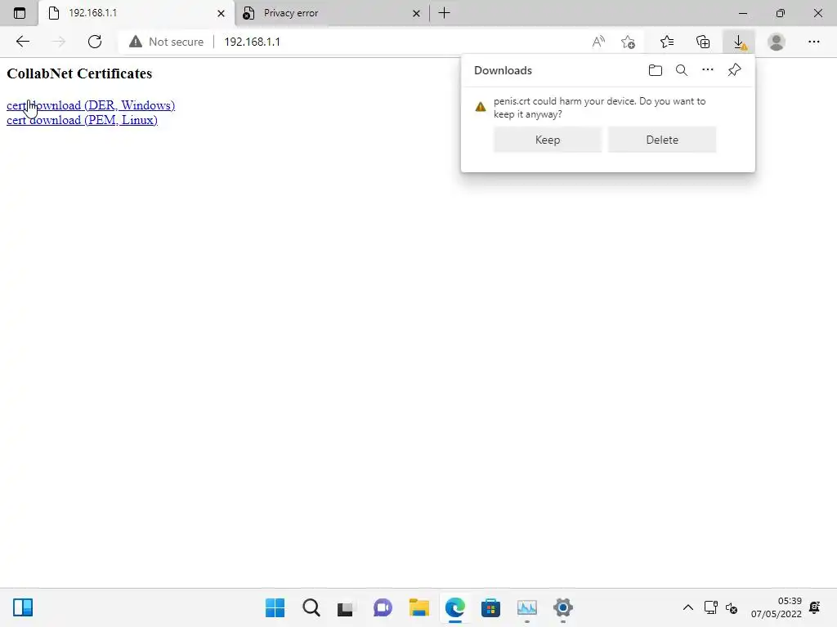Open the Widgets panel on the taskbar

click(23, 607)
